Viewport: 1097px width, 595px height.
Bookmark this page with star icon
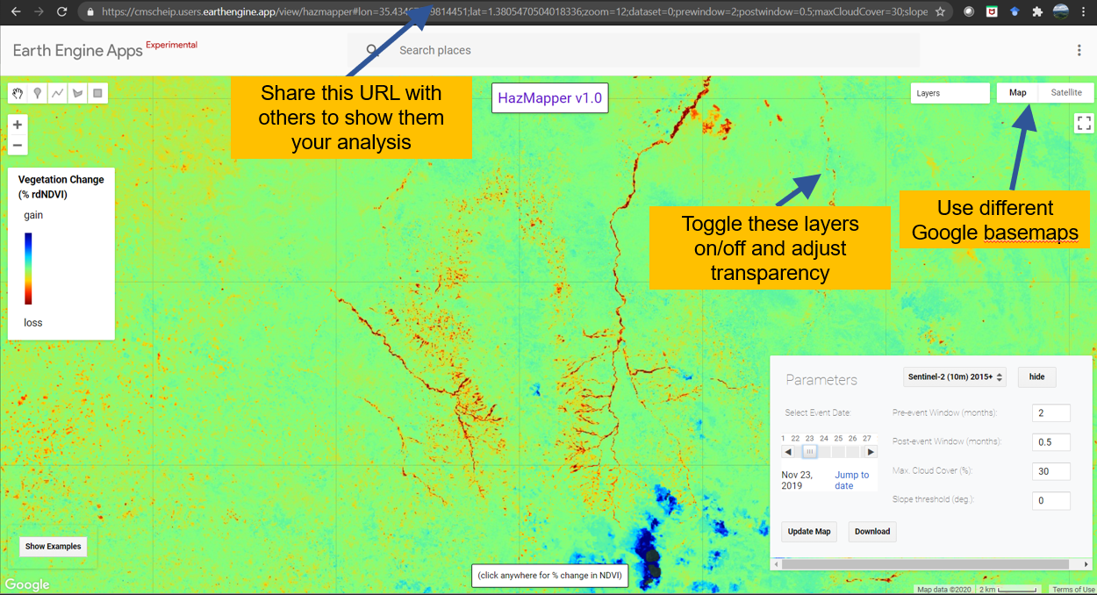(x=940, y=12)
